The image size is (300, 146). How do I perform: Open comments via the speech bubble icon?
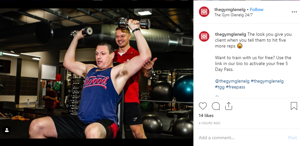216,106
